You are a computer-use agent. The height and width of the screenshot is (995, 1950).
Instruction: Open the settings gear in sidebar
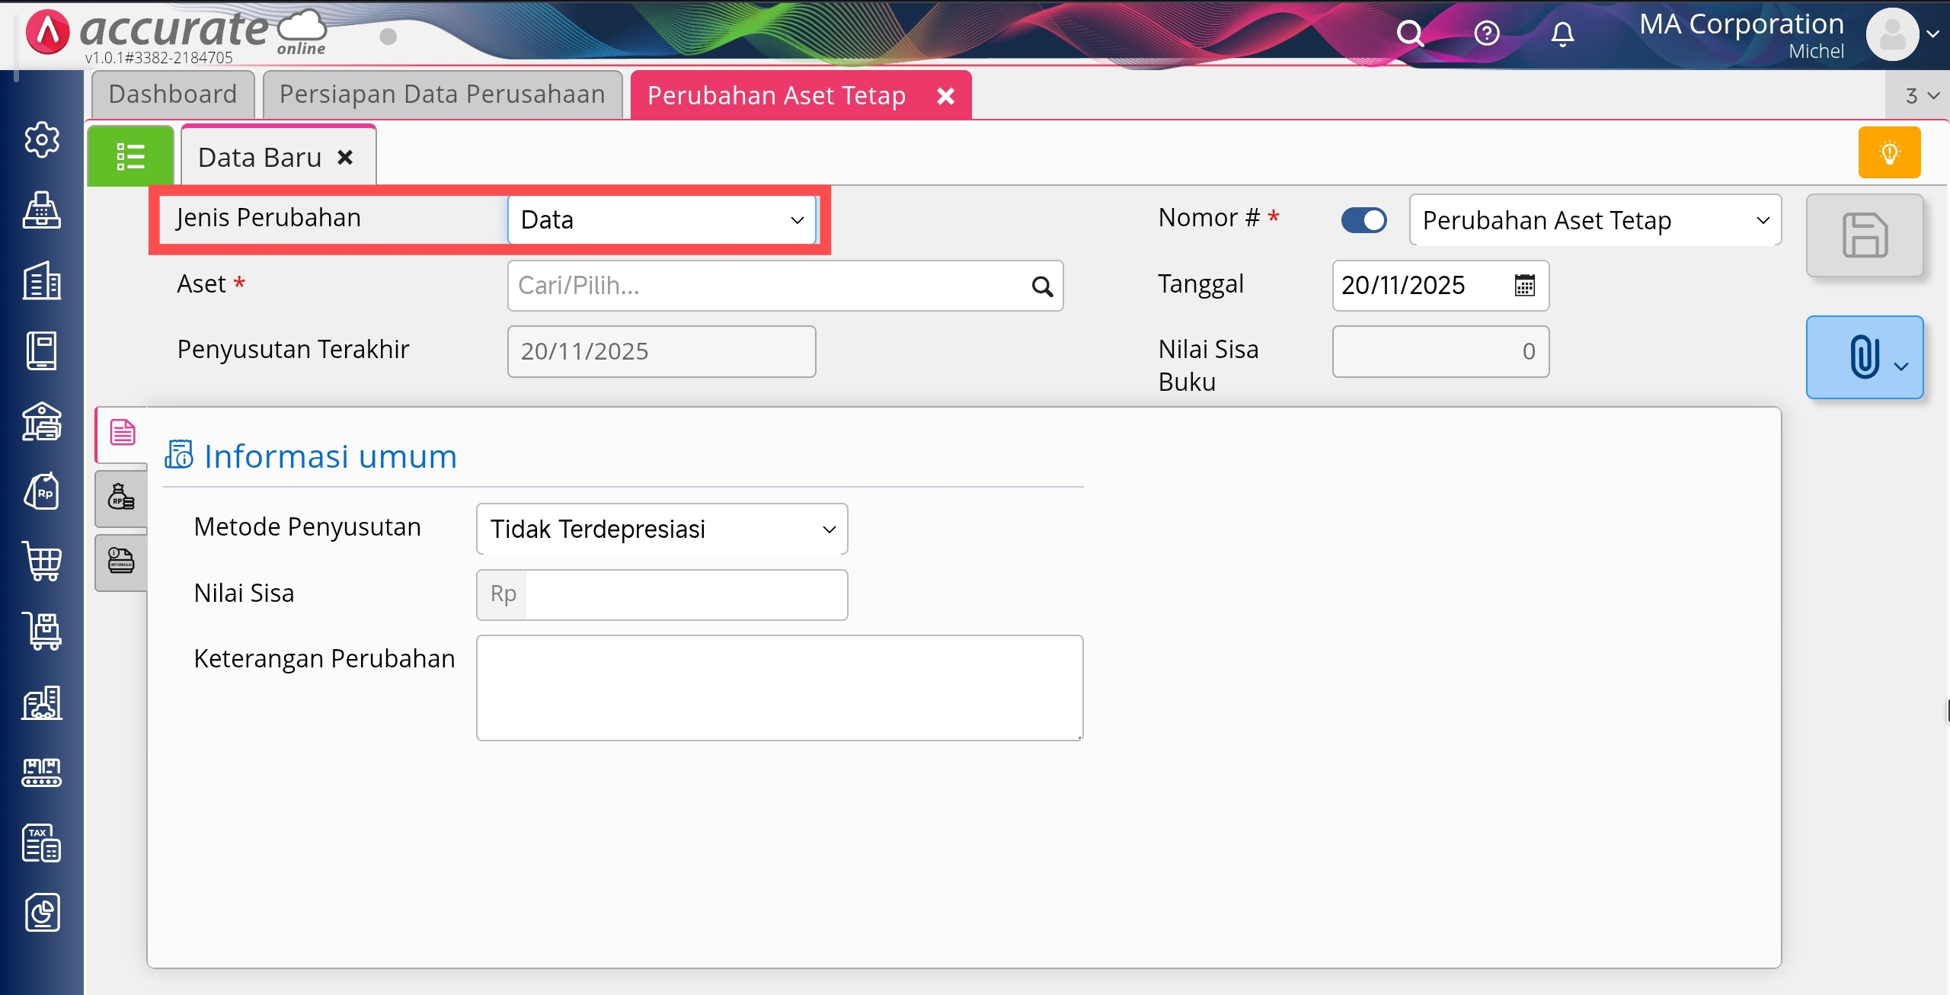coord(41,139)
